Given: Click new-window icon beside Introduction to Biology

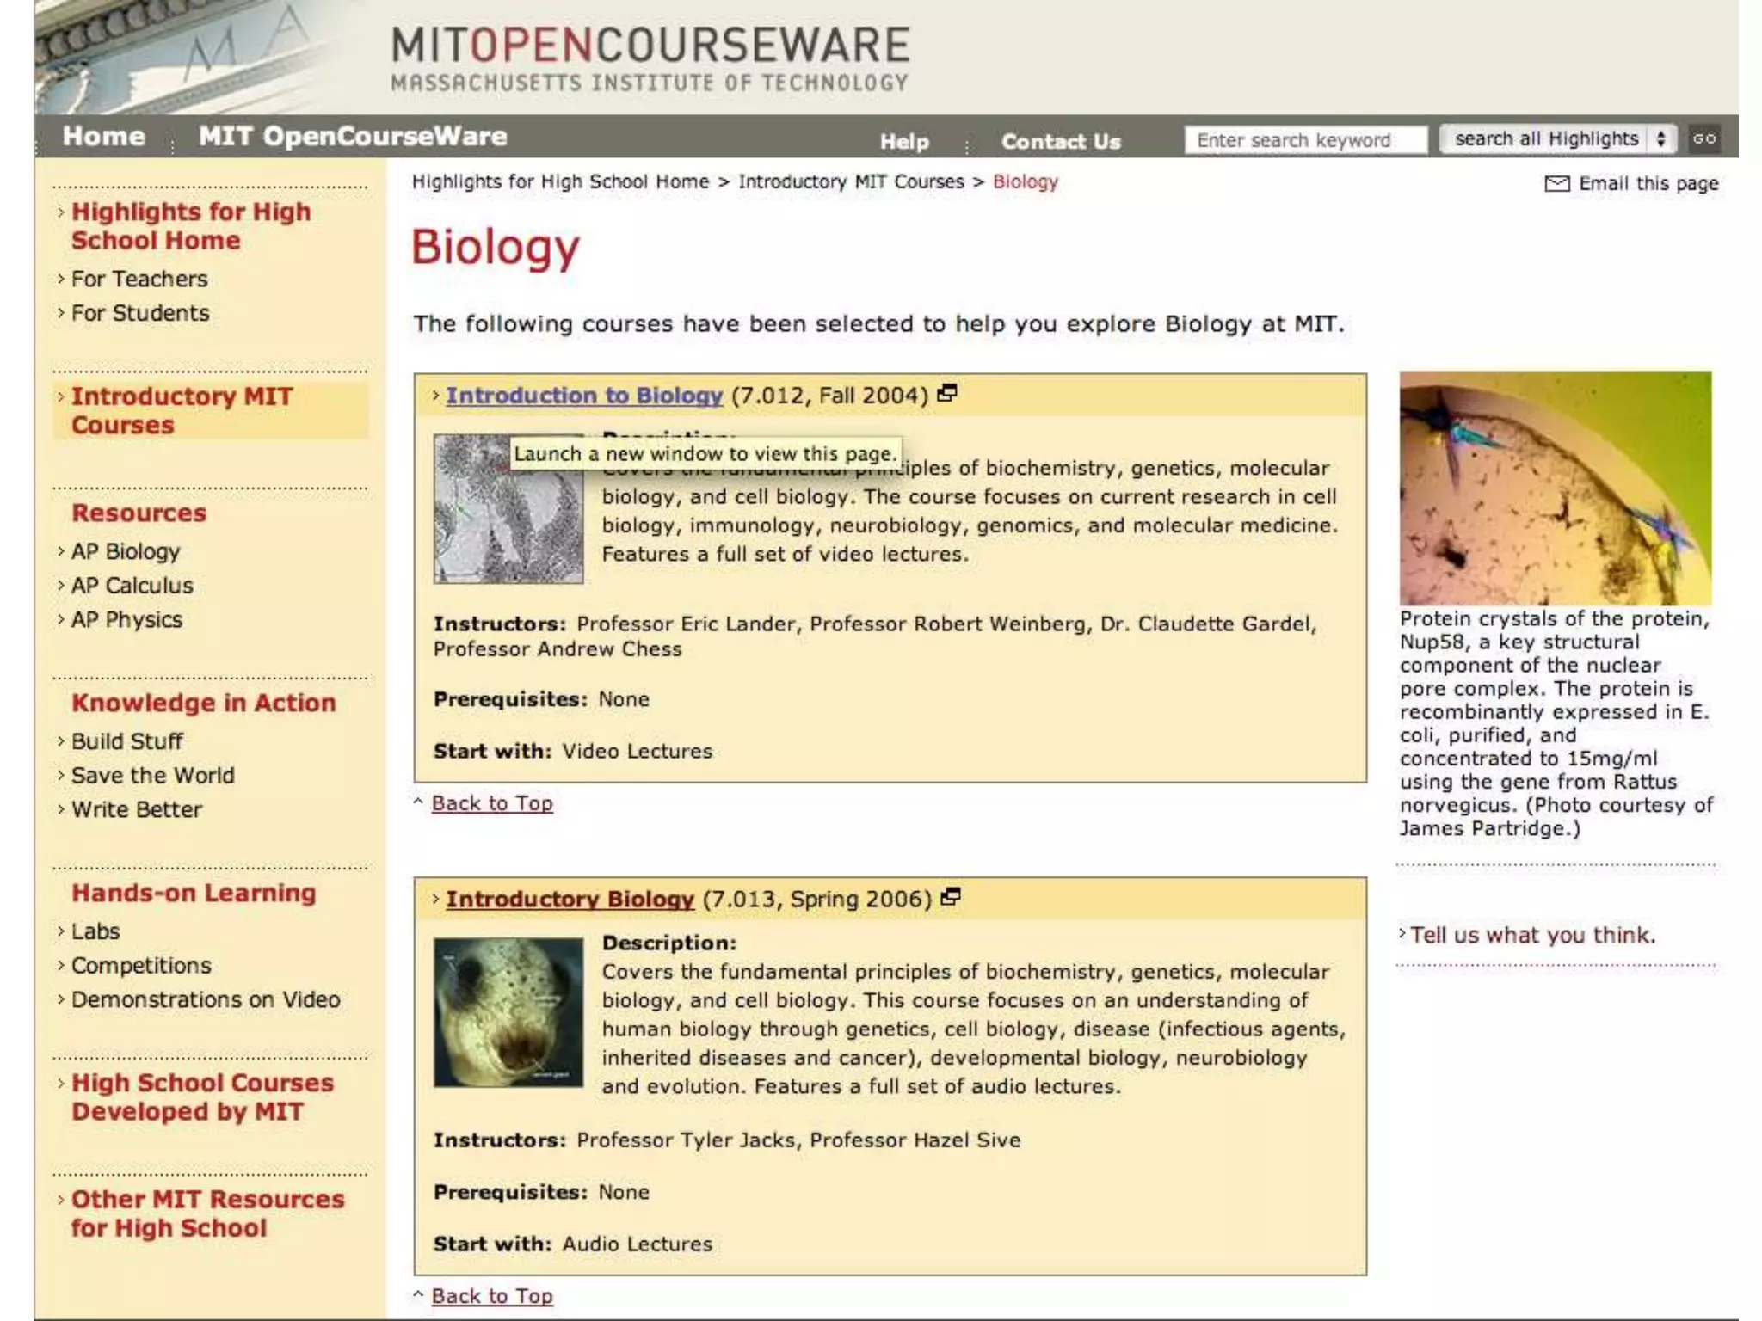Looking at the screenshot, I should tap(947, 394).
